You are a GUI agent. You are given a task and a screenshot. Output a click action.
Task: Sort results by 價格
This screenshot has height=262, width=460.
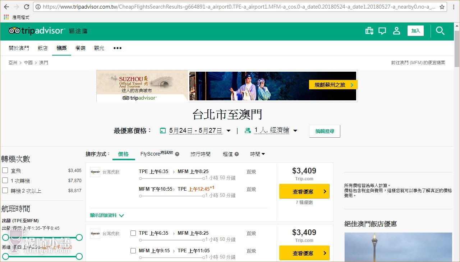(x=123, y=154)
